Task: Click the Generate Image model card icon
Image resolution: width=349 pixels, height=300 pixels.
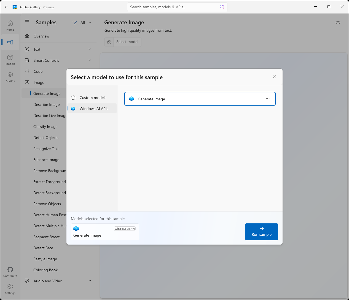Action: 131,99
